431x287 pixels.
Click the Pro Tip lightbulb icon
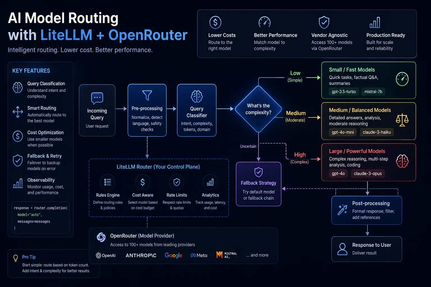pos(16,258)
